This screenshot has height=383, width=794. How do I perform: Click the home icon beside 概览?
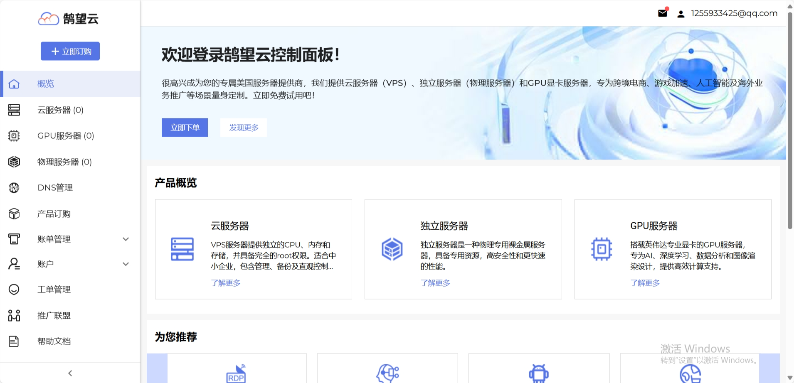pyautogui.click(x=14, y=84)
